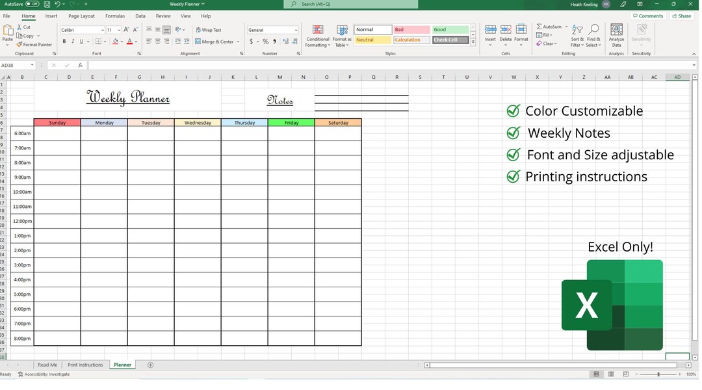Switch to the Formulas ribbon tab
702x390 pixels.
click(115, 16)
